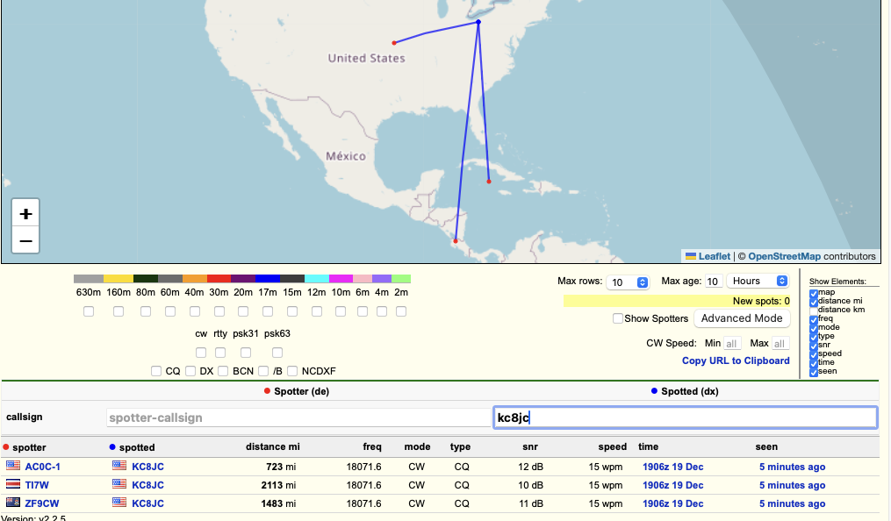The image size is (891, 521).
Task: Enable the NCDXF filter checkbox
Action: click(x=292, y=371)
